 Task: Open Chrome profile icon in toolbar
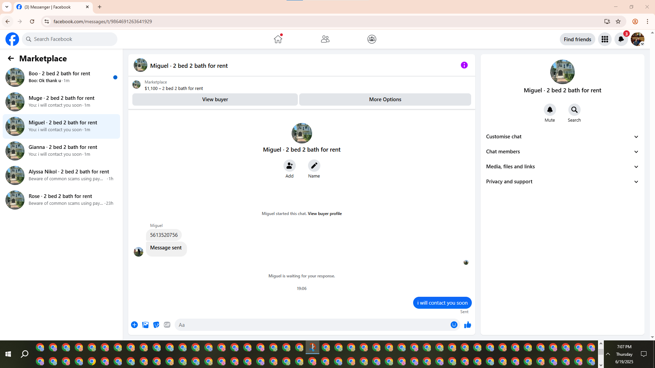[x=635, y=21]
